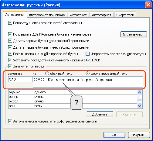Click the callout bubble with the question mark
Image resolution: width=153 pixels, height=141 pixels.
point(76,103)
